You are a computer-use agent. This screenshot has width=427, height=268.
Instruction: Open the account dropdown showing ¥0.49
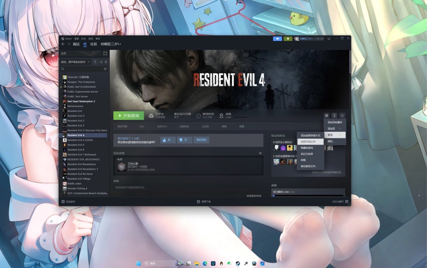(x=309, y=39)
